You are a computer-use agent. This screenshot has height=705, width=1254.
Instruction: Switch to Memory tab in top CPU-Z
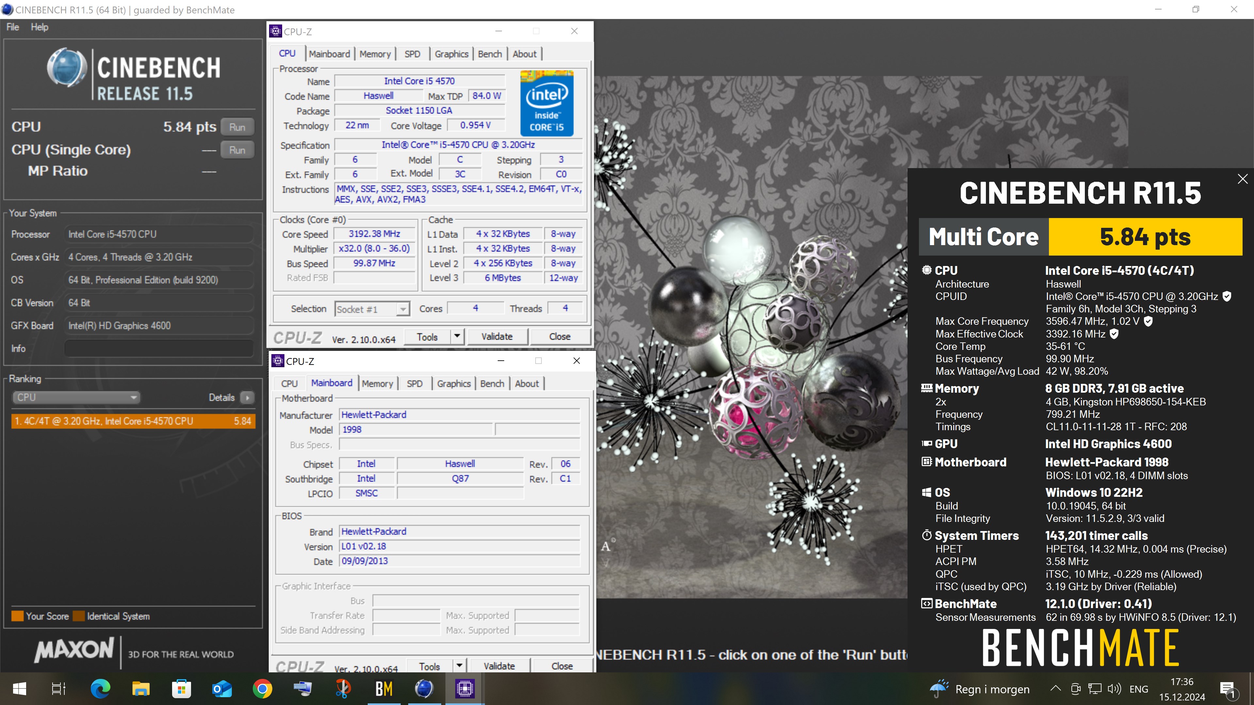[x=375, y=54]
